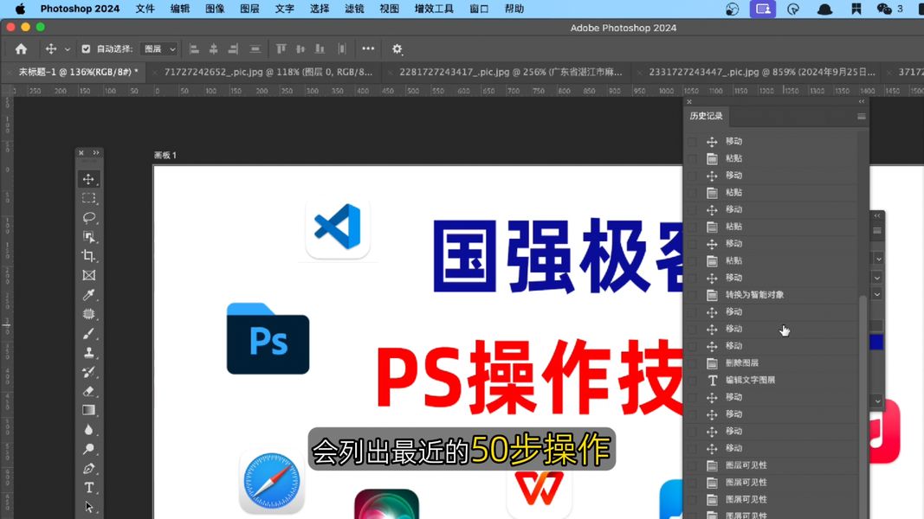The image size is (924, 519).
Task: Close the 71727242652_.pic.jpg tab
Action: 155,73
